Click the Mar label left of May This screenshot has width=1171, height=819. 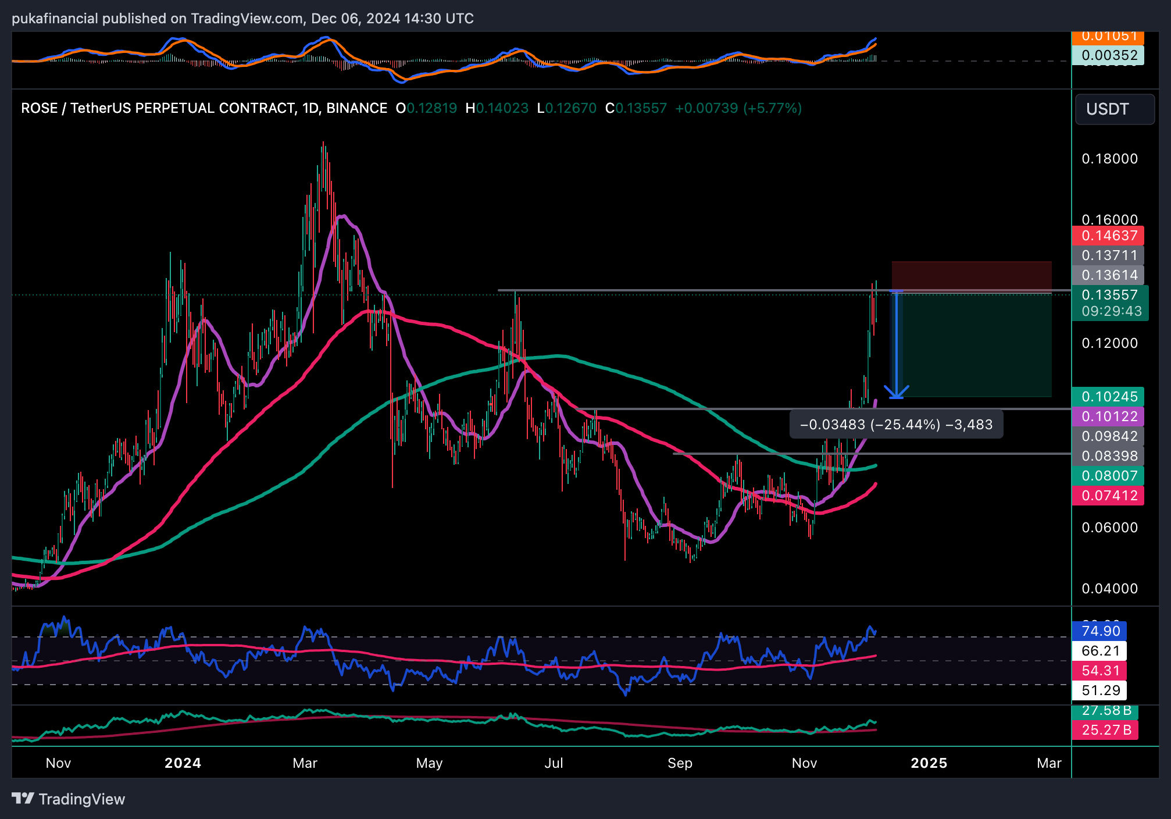[305, 763]
